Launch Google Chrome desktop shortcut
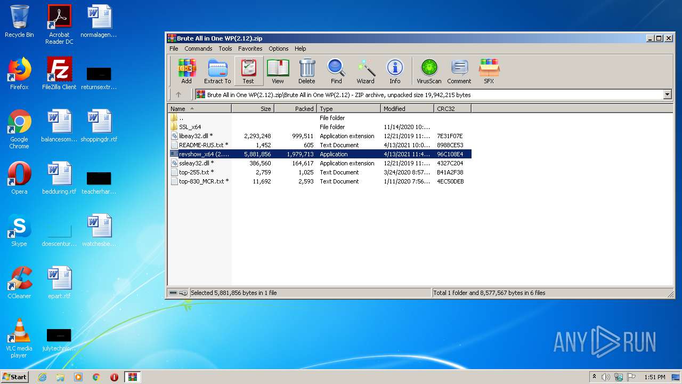682x384 pixels. [x=19, y=129]
